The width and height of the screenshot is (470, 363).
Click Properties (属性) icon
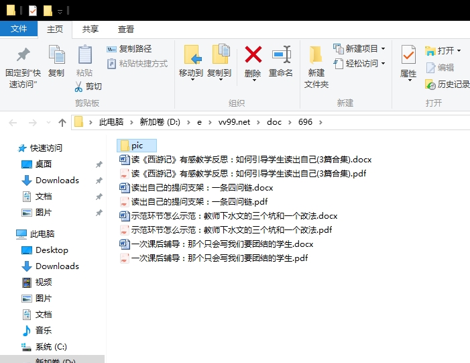click(x=408, y=54)
